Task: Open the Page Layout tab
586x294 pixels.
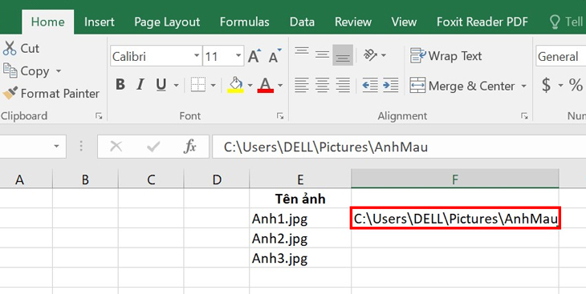Action: tap(167, 22)
